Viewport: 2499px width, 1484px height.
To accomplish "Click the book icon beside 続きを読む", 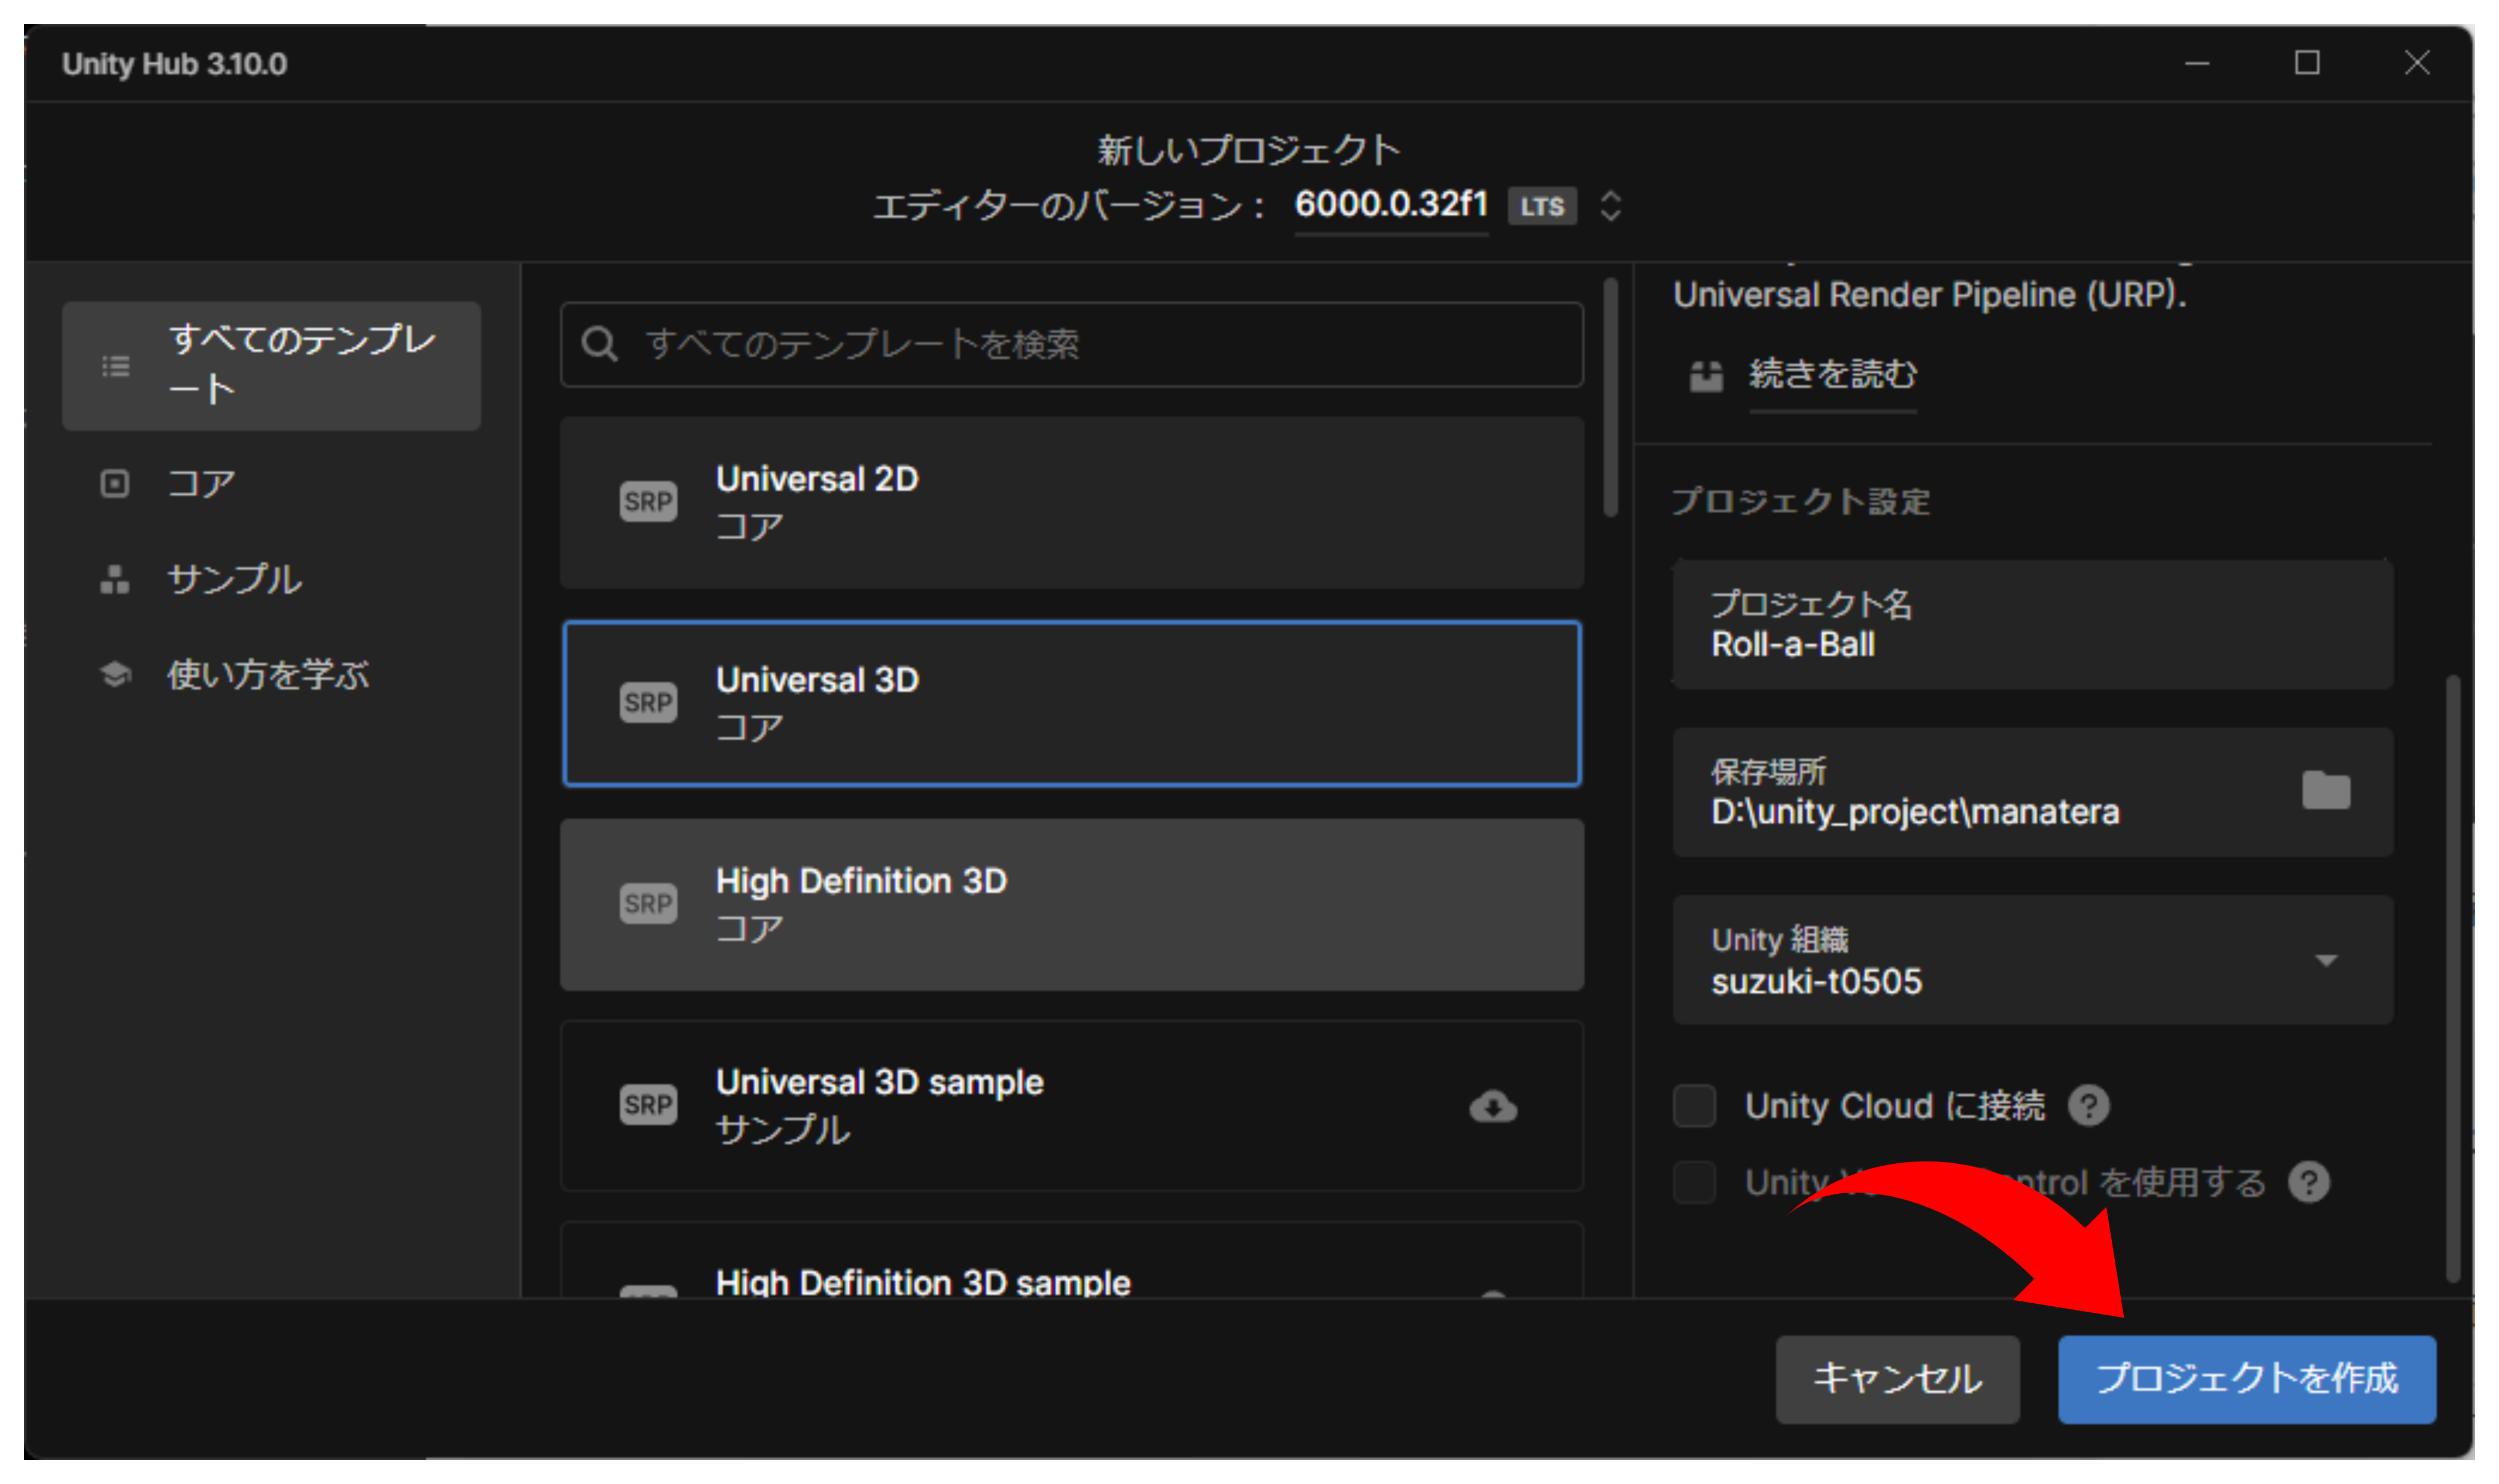I will (1705, 376).
